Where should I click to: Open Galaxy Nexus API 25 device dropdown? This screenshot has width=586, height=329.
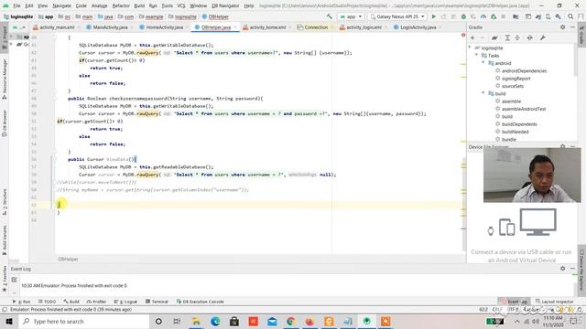click(x=397, y=16)
